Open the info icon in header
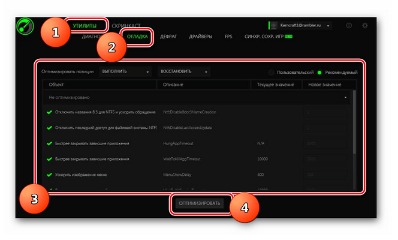 click(349, 26)
